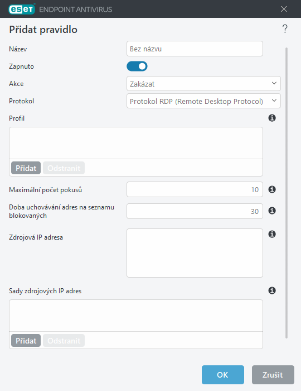Screen dimensions: 301x391
Task: Click the dialog's vertical scrollbar
Action: pyautogui.click(x=287, y=193)
